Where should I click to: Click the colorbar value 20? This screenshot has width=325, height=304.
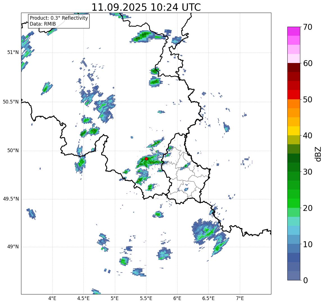pos(308,208)
